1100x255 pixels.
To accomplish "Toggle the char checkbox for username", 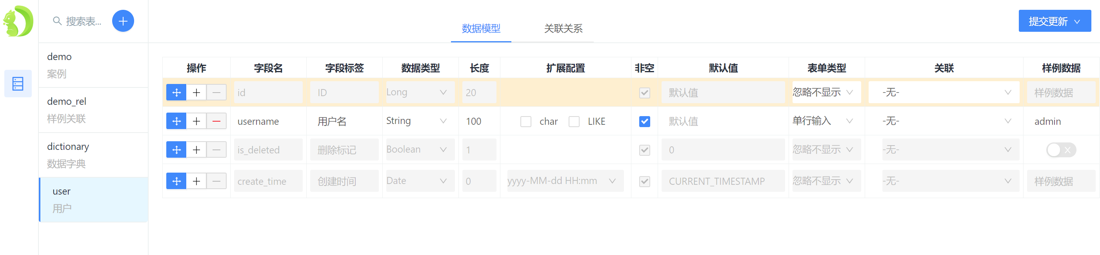I will tap(525, 122).
